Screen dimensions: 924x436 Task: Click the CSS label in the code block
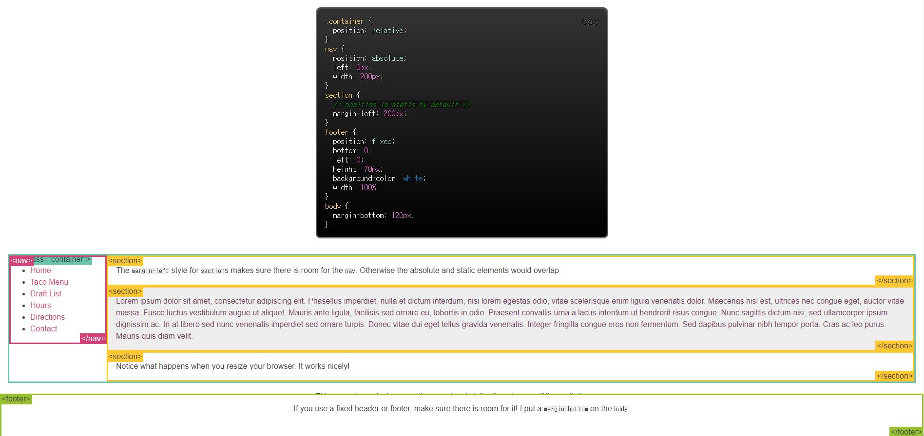590,22
